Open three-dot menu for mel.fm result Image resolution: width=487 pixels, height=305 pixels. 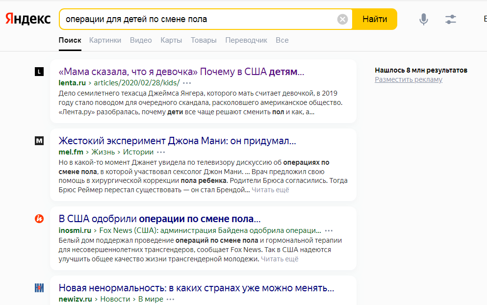coord(161,152)
